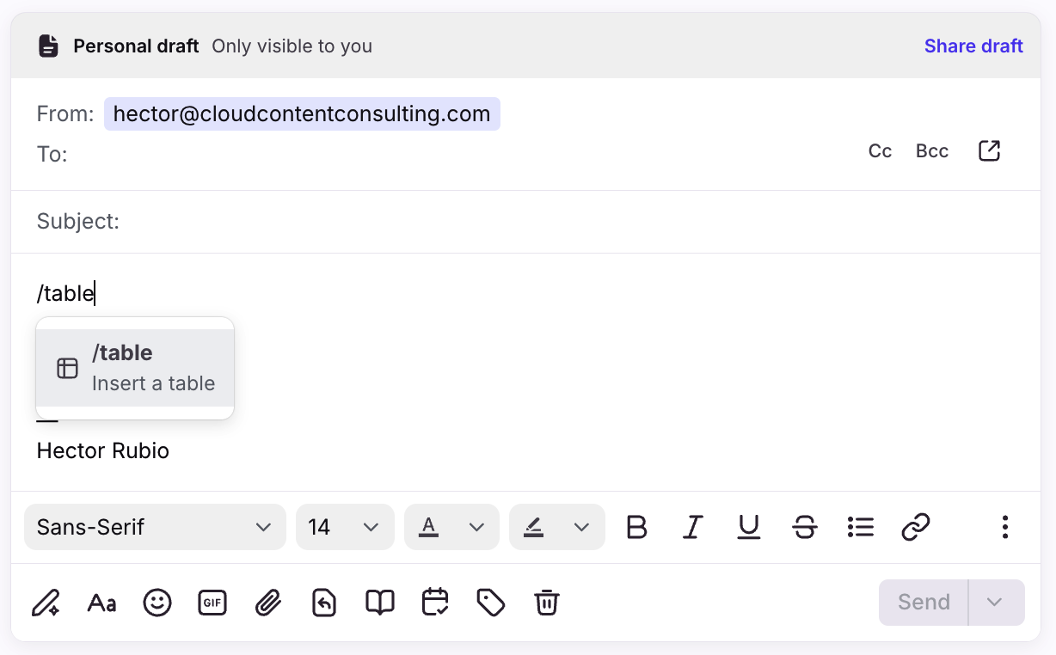Add Bcc recipients
The height and width of the screenshot is (655, 1056).
(932, 151)
